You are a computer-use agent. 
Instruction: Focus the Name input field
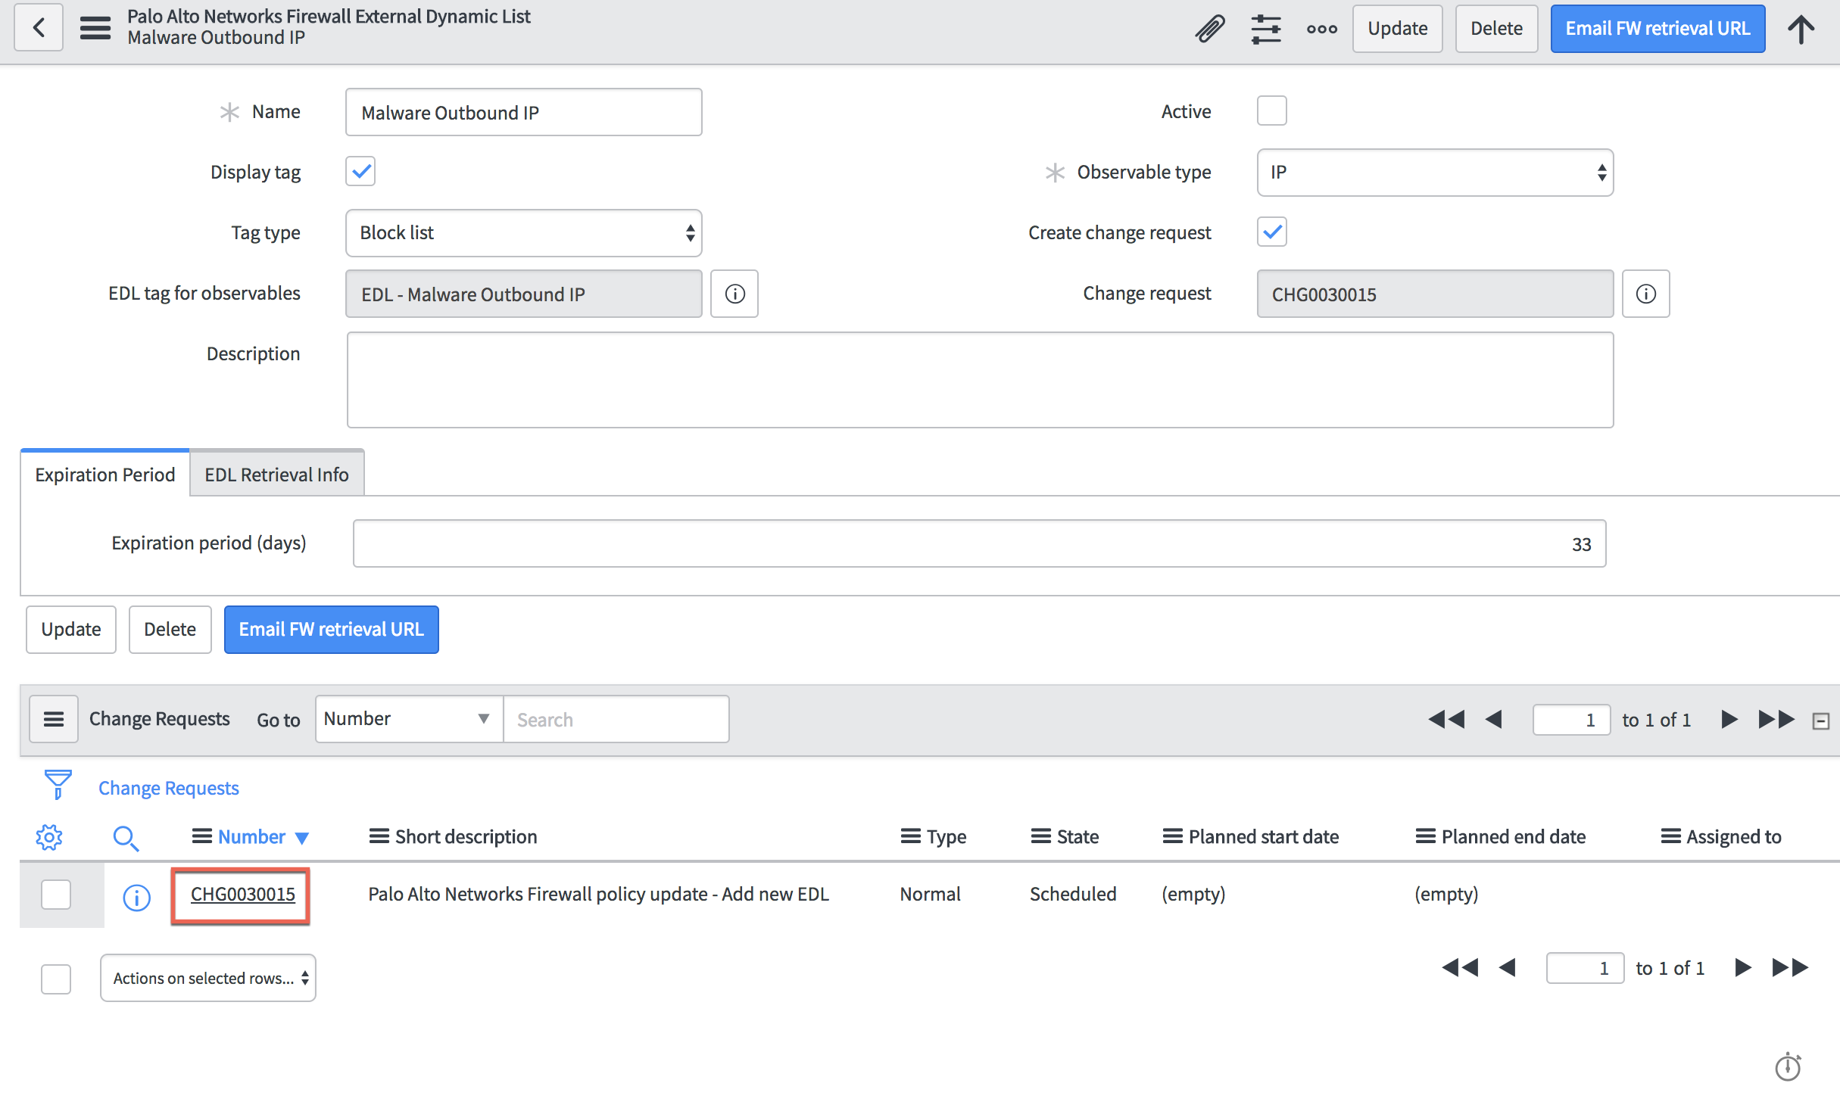coord(524,112)
